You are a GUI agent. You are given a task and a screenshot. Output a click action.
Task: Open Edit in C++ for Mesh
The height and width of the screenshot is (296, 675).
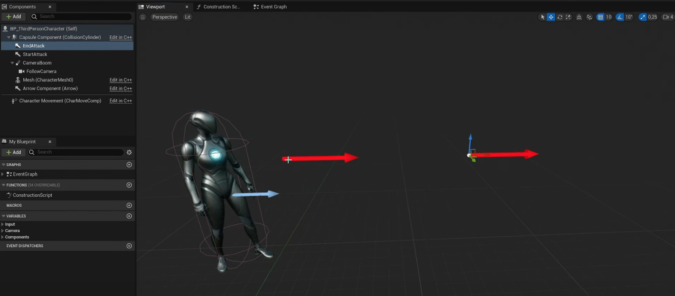tap(120, 80)
